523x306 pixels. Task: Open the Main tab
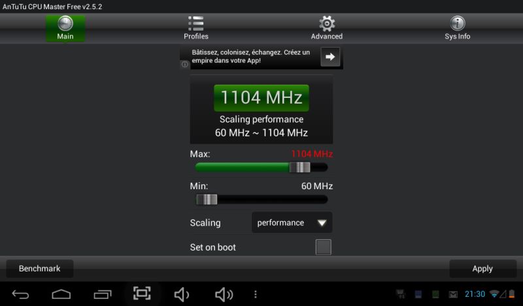click(65, 28)
